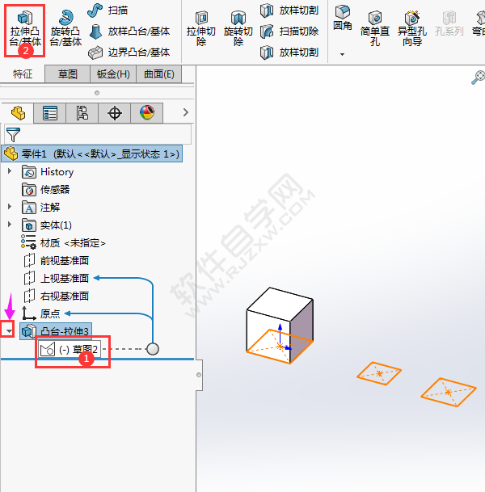Select the 简单直孔 simple hole tool
This screenshot has width=485, height=492.
375,30
